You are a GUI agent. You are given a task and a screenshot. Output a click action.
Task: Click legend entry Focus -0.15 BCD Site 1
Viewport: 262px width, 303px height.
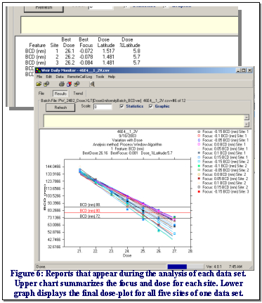pyautogui.click(x=223, y=131)
